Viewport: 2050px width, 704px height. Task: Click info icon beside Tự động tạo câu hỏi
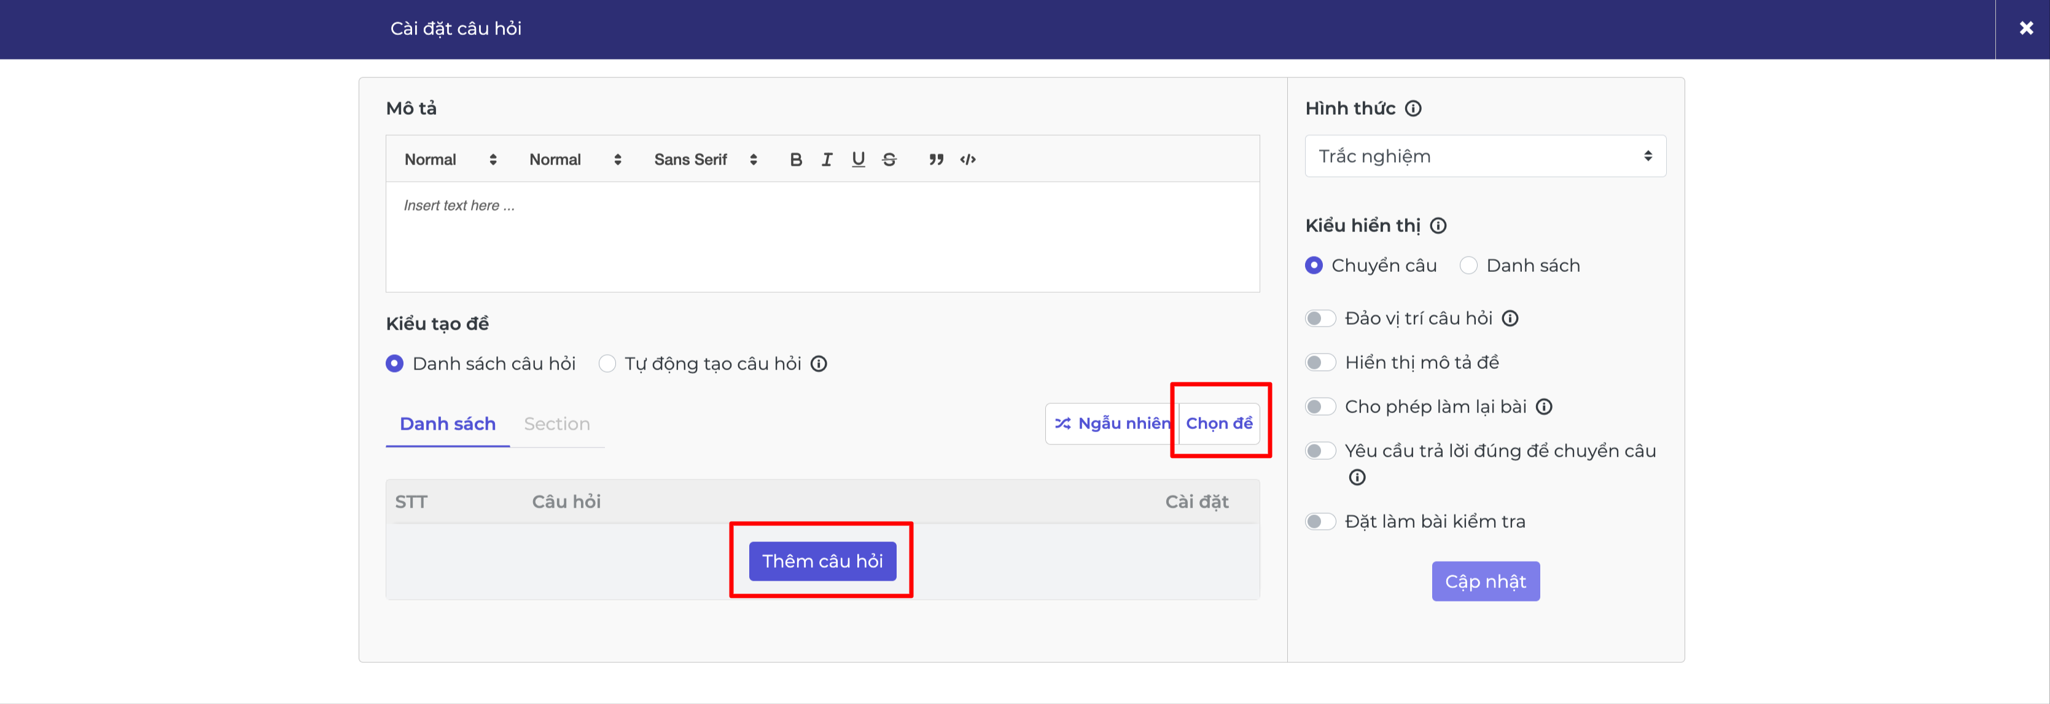coord(818,365)
